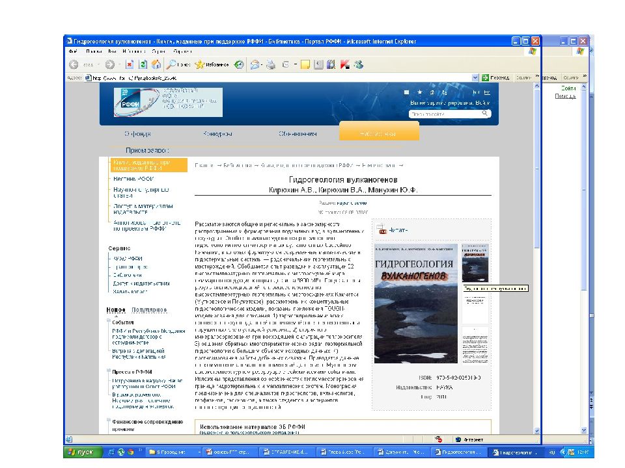The image size is (625, 468).
Task: Open the Mail button dropdown arrow
Action: (x=262, y=65)
